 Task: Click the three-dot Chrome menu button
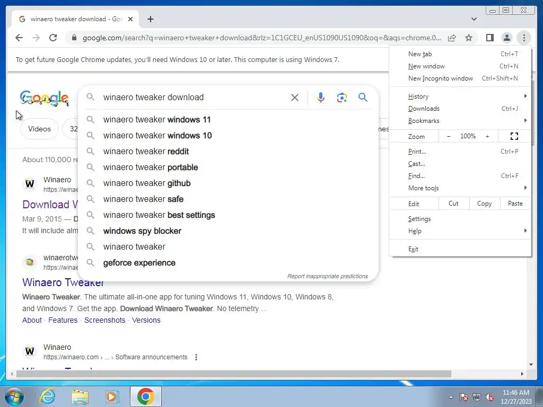tap(524, 38)
